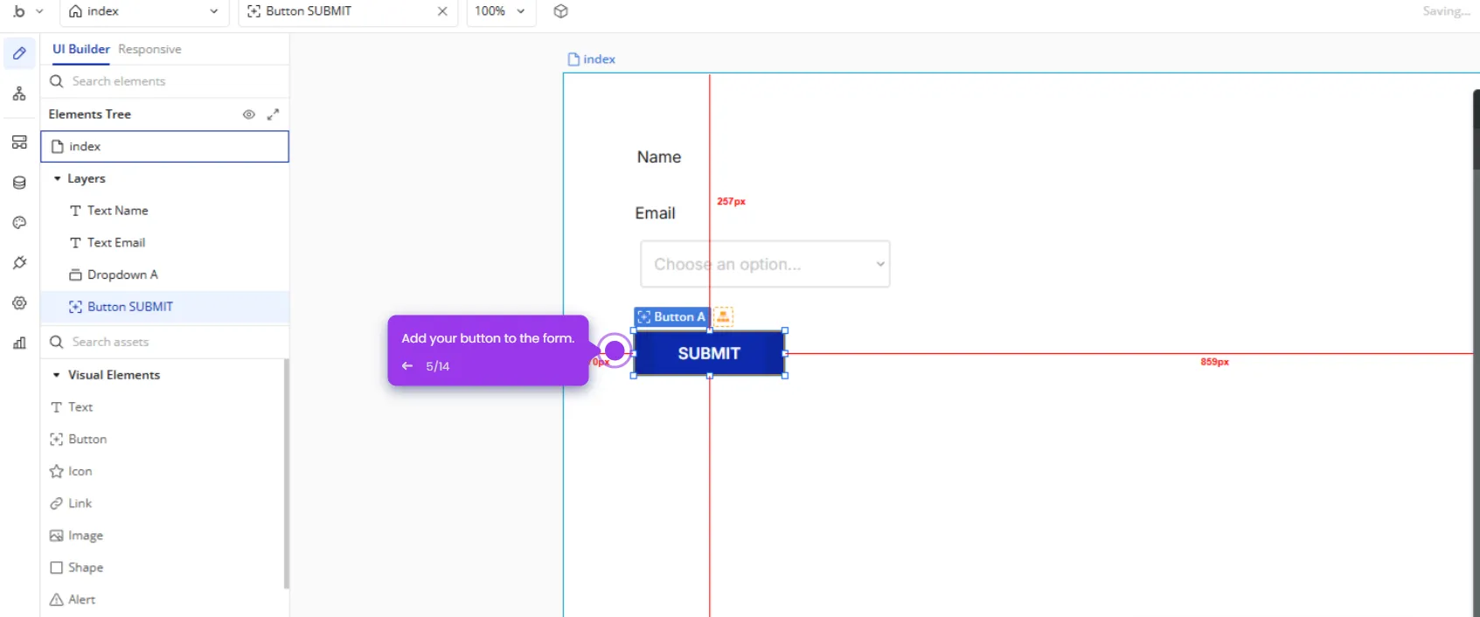This screenshot has width=1480, height=617.
Task: Click the purple tutorial hotspot circle
Action: coord(615,350)
